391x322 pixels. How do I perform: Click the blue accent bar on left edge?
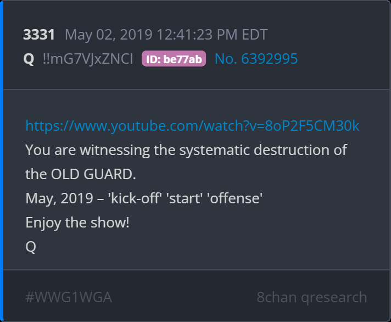(x=2, y=161)
